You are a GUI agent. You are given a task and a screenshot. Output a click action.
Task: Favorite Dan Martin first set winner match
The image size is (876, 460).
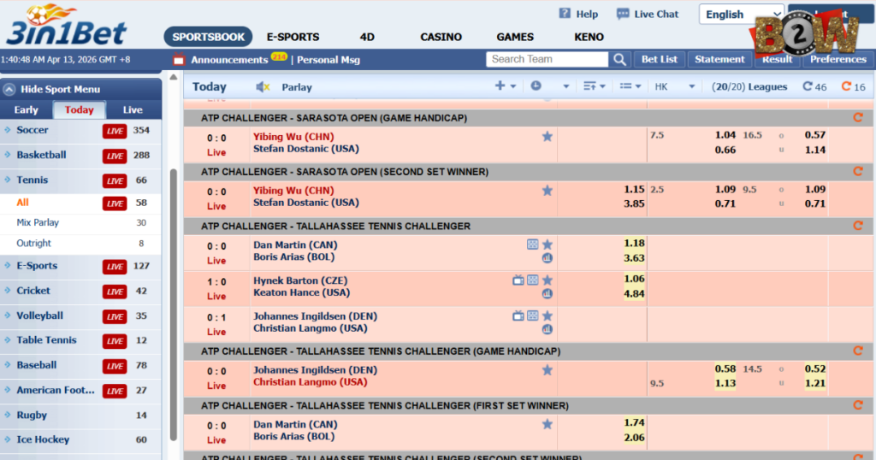pyautogui.click(x=547, y=424)
